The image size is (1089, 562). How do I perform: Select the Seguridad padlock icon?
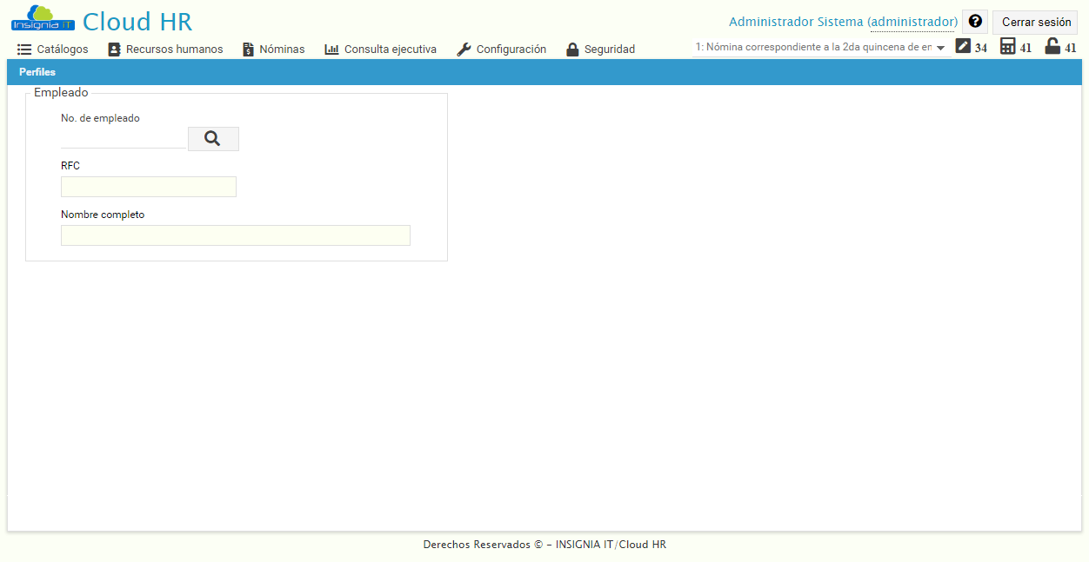(571, 49)
